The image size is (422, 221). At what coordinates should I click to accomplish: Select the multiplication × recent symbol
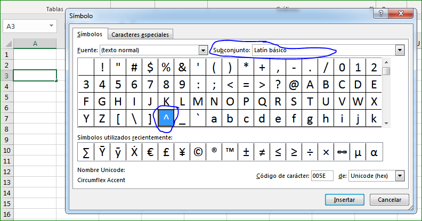326,152
